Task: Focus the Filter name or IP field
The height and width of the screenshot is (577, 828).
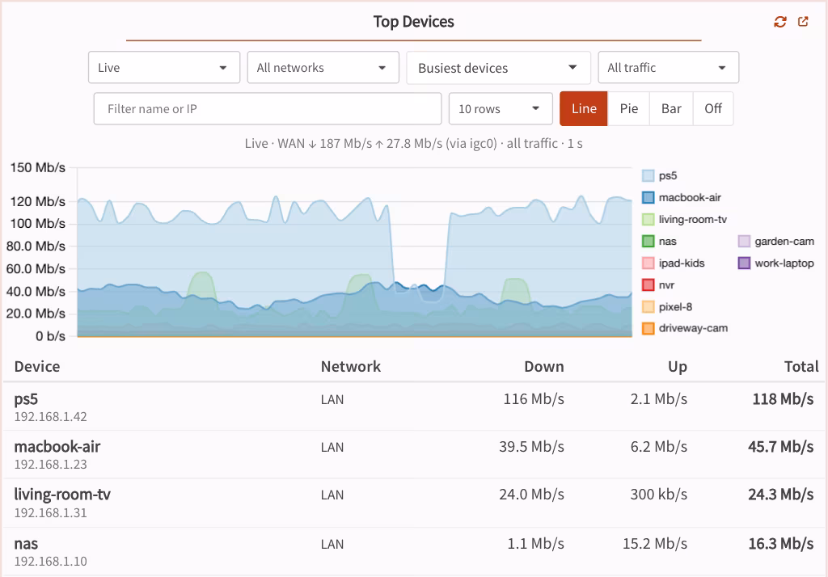Action: pyautogui.click(x=268, y=109)
